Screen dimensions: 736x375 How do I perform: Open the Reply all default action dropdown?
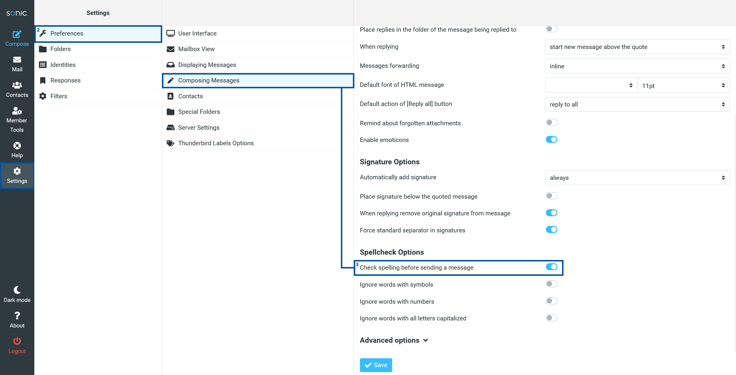[637, 104]
